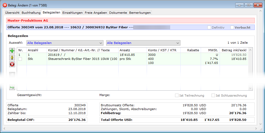The height and width of the screenshot is (133, 265).
Task: Check the Ist Schlussrechnung option
Action: (x=213, y=96)
